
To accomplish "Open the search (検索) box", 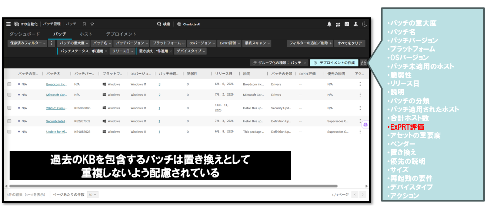I will pyautogui.click(x=164, y=24).
